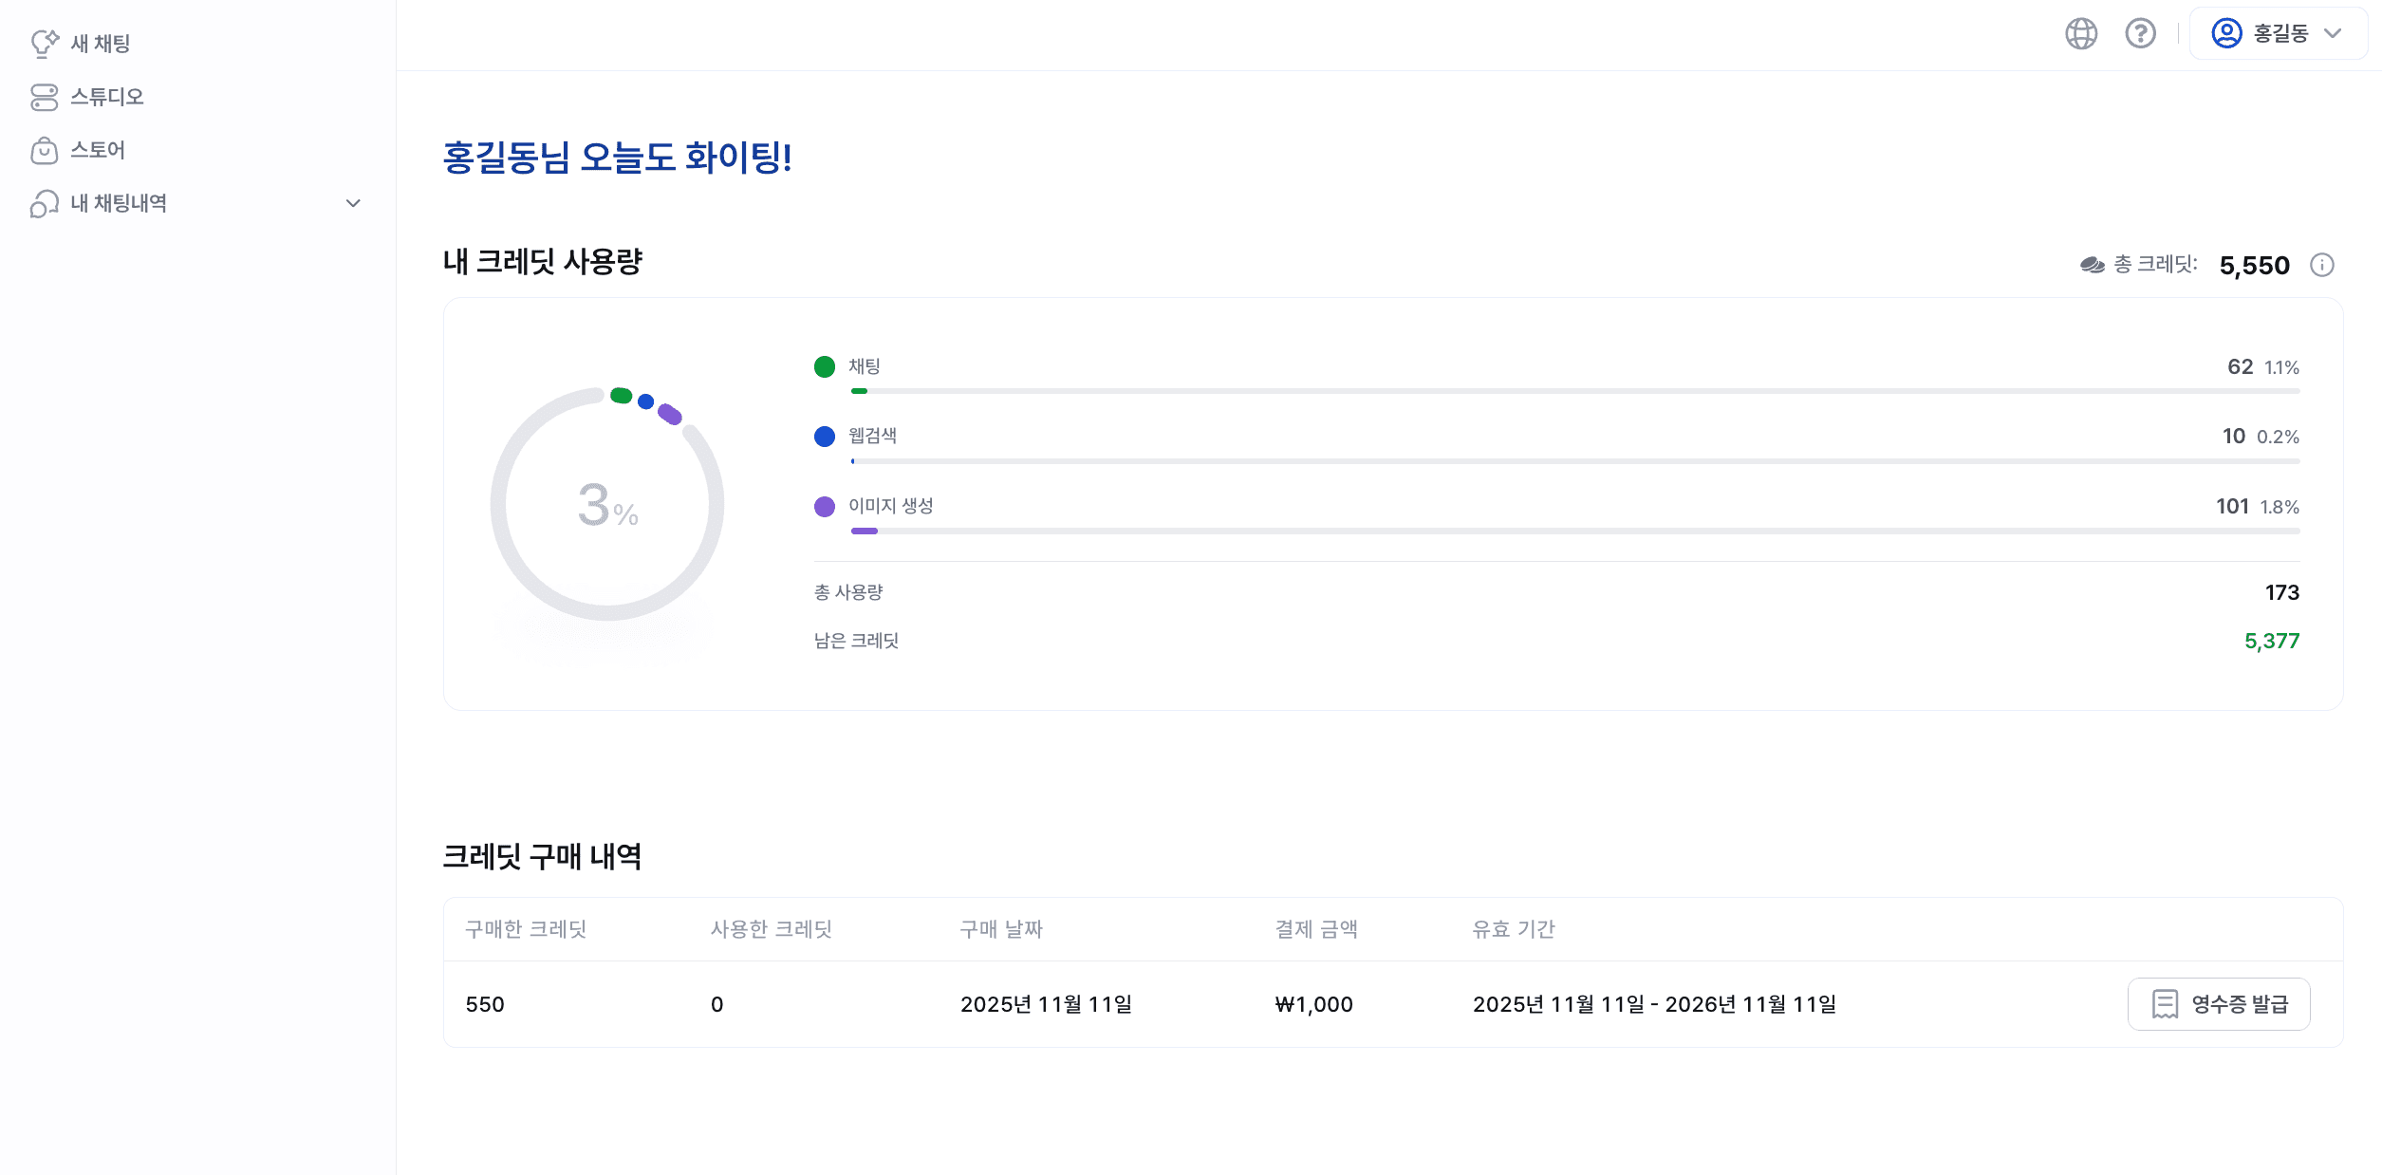
Task: Click the 크레딧 구매 내역 section heading
Action: click(544, 855)
